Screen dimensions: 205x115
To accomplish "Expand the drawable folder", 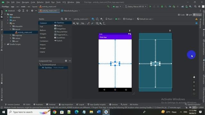I will click(10, 26).
